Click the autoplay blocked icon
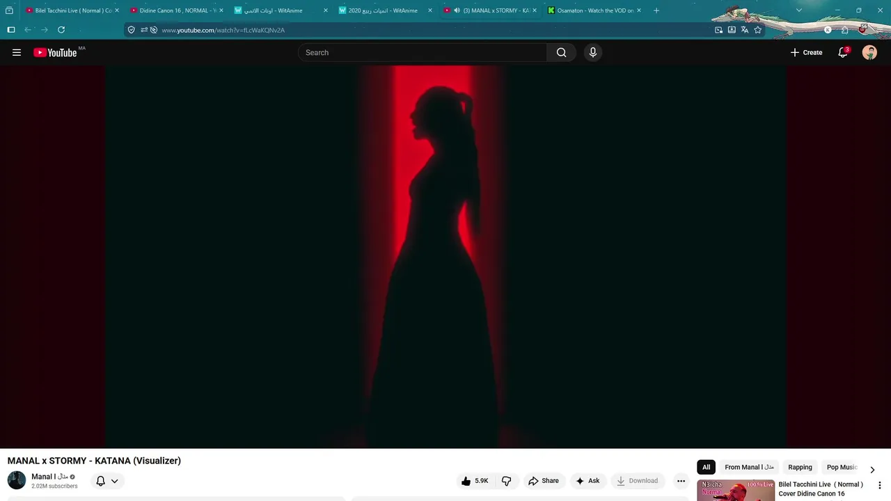The width and height of the screenshot is (891, 501). click(x=154, y=30)
